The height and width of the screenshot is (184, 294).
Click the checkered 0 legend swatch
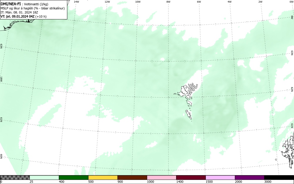[15, 178]
